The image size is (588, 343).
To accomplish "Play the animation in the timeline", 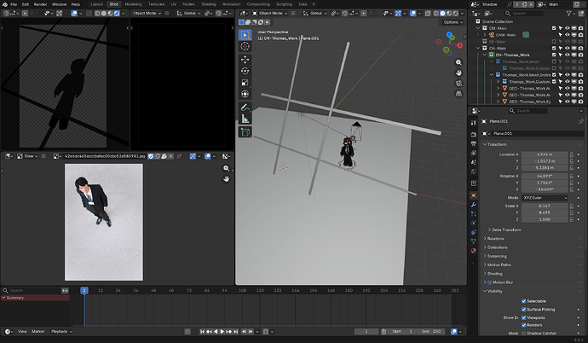I will coord(222,331).
